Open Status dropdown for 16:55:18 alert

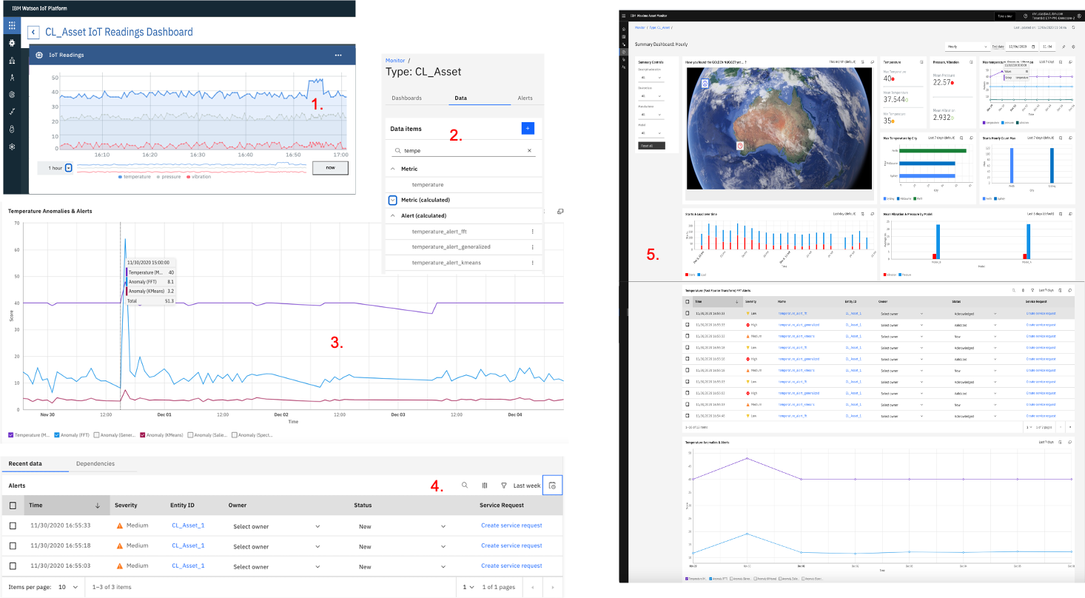(x=402, y=547)
